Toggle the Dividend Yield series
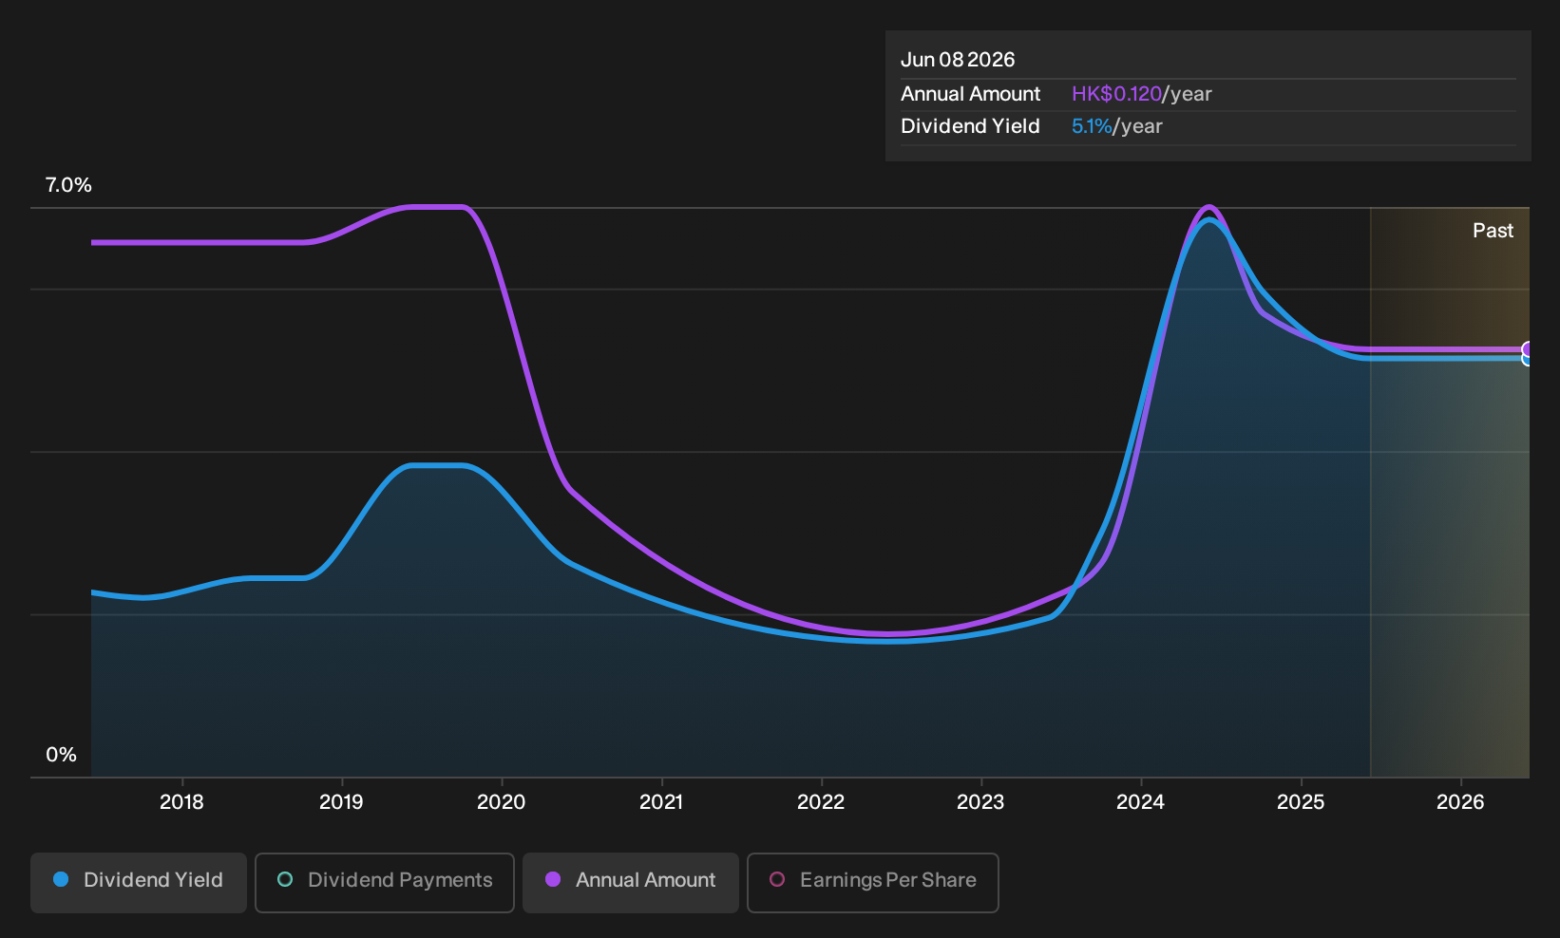1560x938 pixels. click(139, 882)
